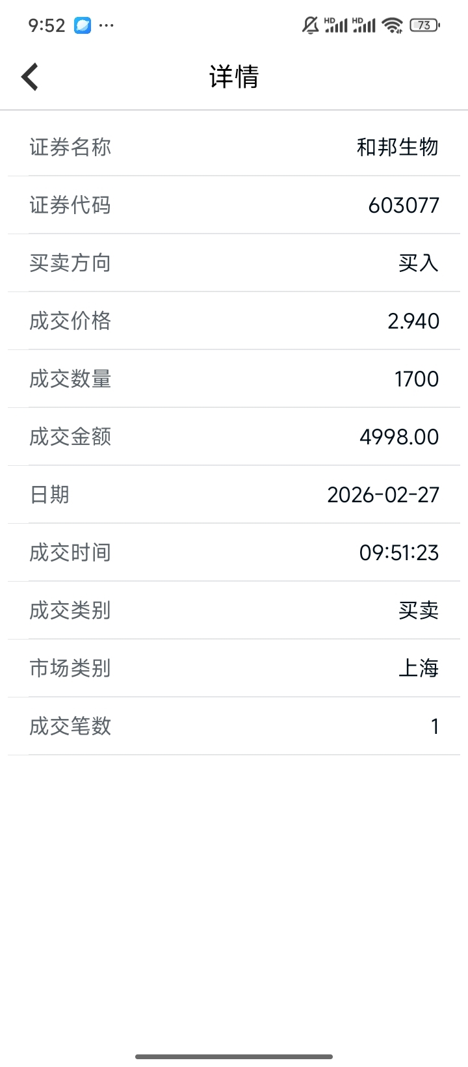Tap the trade price 2.940
This screenshot has width=468, height=1067.
point(413,321)
